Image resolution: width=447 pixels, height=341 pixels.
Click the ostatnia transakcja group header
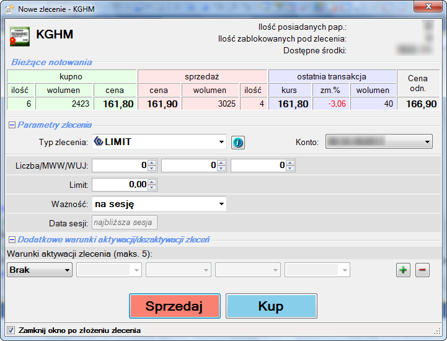(x=332, y=76)
